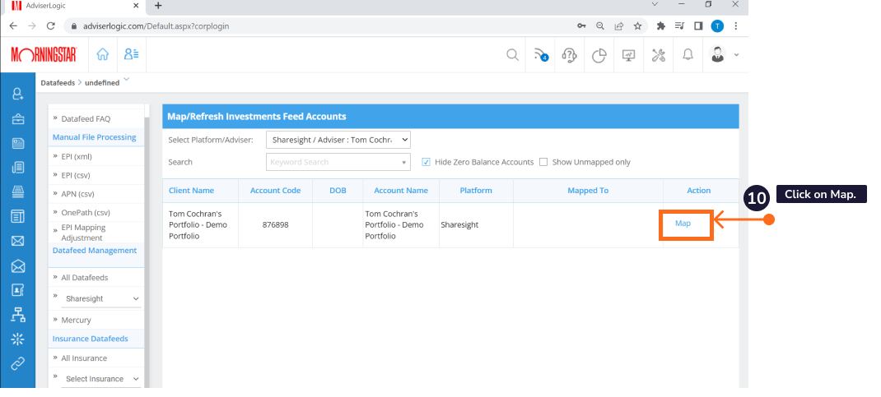This screenshot has width=881, height=397.
Task: Open the pie chart reports icon
Action: (599, 55)
